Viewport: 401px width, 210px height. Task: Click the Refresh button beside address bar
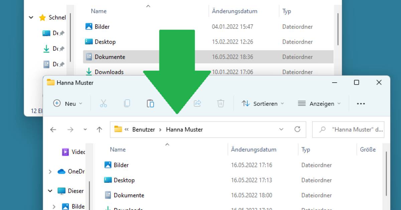click(297, 129)
